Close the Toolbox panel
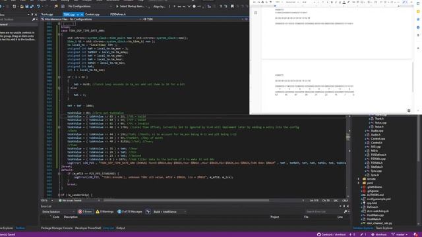Image resolution: width=422 pixels, height=237 pixels. click(x=36, y=14)
